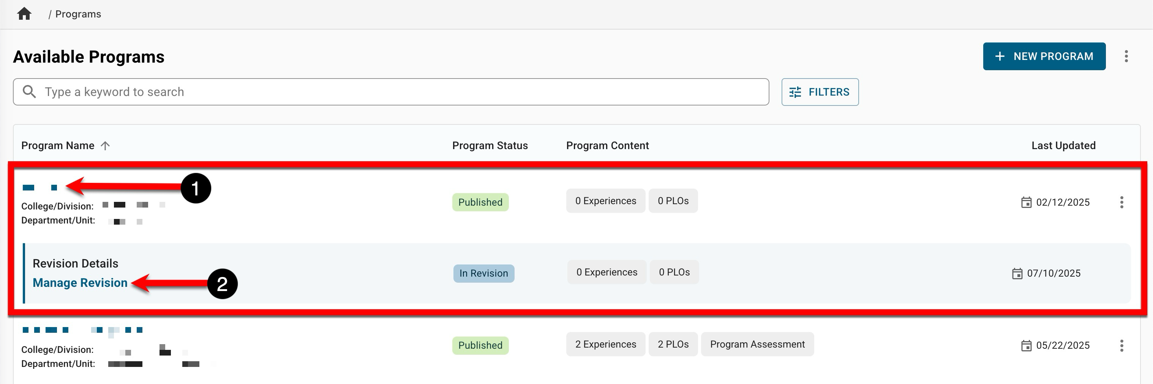Click the plus icon on New Program

1000,56
